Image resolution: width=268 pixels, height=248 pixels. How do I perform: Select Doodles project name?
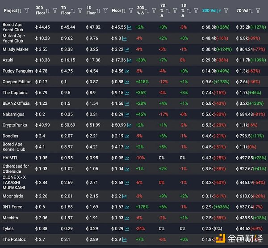(x=10, y=136)
